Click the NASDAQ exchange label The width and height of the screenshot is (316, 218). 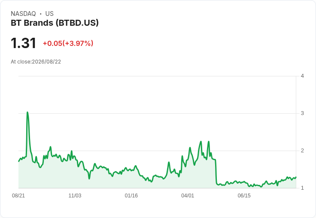23,14
